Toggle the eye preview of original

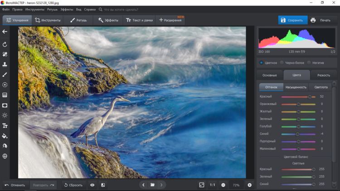pyautogui.click(x=92, y=185)
